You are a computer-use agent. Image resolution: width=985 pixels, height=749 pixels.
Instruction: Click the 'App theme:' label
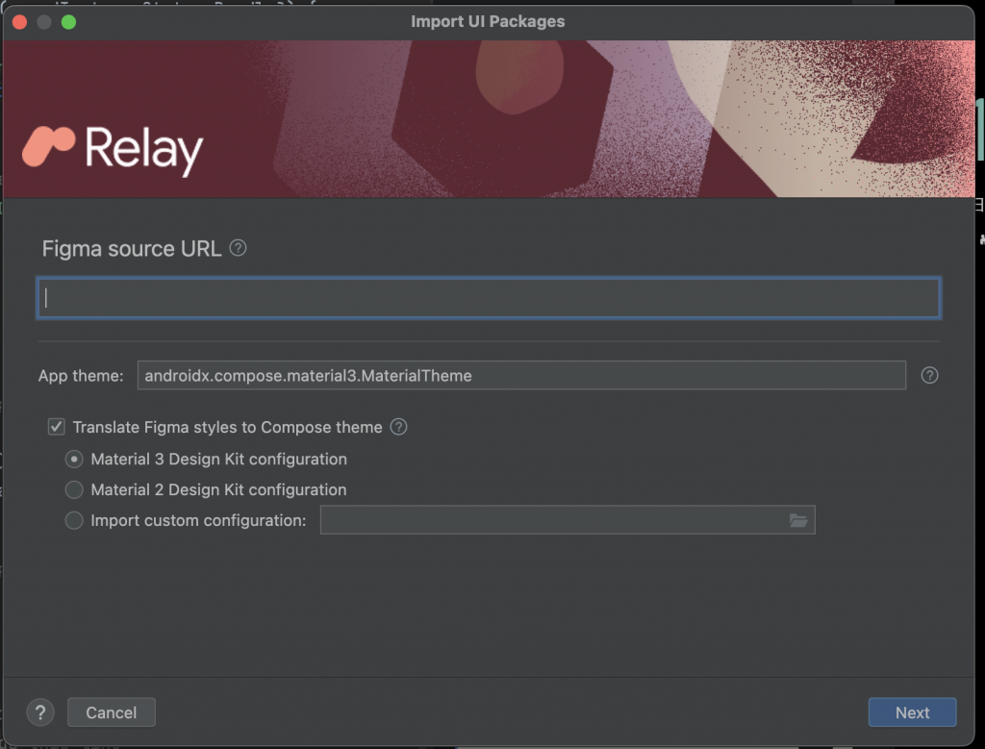point(81,375)
